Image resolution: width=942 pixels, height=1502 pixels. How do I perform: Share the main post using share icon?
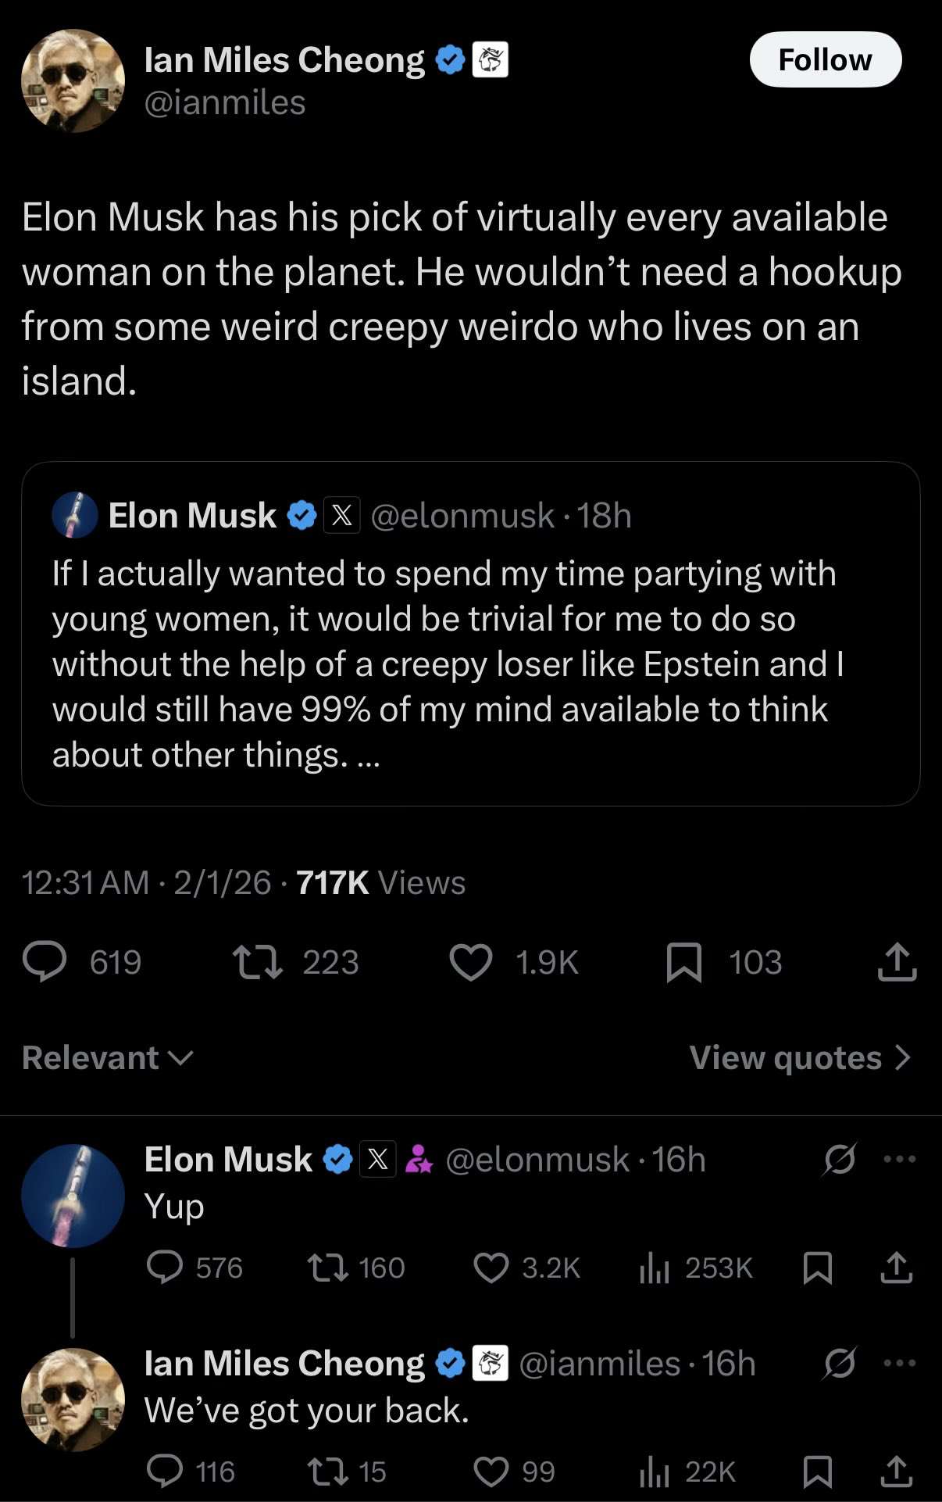click(896, 962)
